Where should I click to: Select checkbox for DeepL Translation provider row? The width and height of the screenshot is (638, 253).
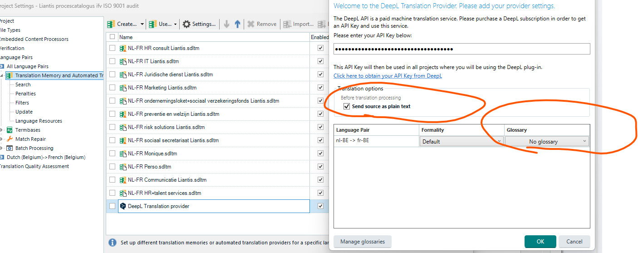pos(112,206)
